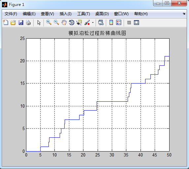Save figure with the floppy disk icon
189x169 pixels.
[x=21, y=22]
